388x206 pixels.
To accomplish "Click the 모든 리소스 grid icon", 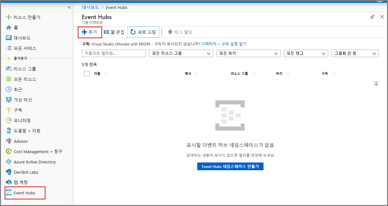I will click(9, 79).
